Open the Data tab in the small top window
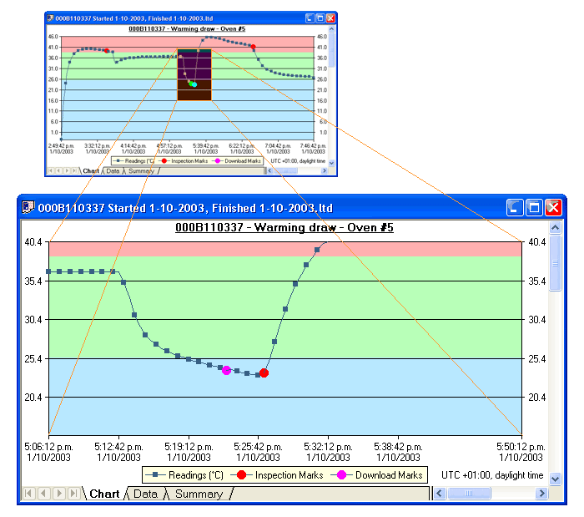 pos(113,171)
